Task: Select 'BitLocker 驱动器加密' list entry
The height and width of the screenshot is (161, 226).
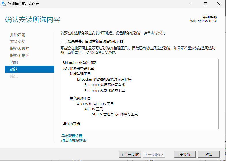Action: [79, 63]
